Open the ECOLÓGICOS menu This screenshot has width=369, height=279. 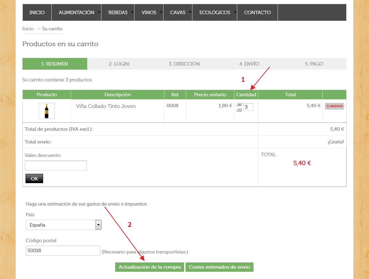[215, 12]
